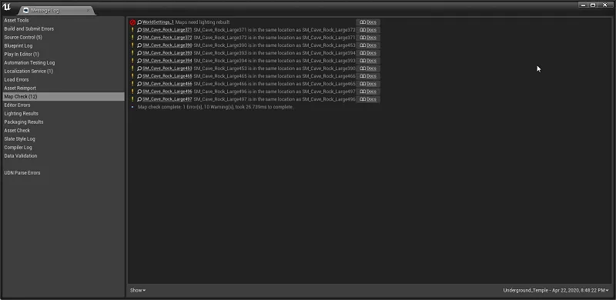The width and height of the screenshot is (616, 300).
Task: Open Docs for the SM_Cave_Rock_Large390 warning
Action: tap(368, 45)
